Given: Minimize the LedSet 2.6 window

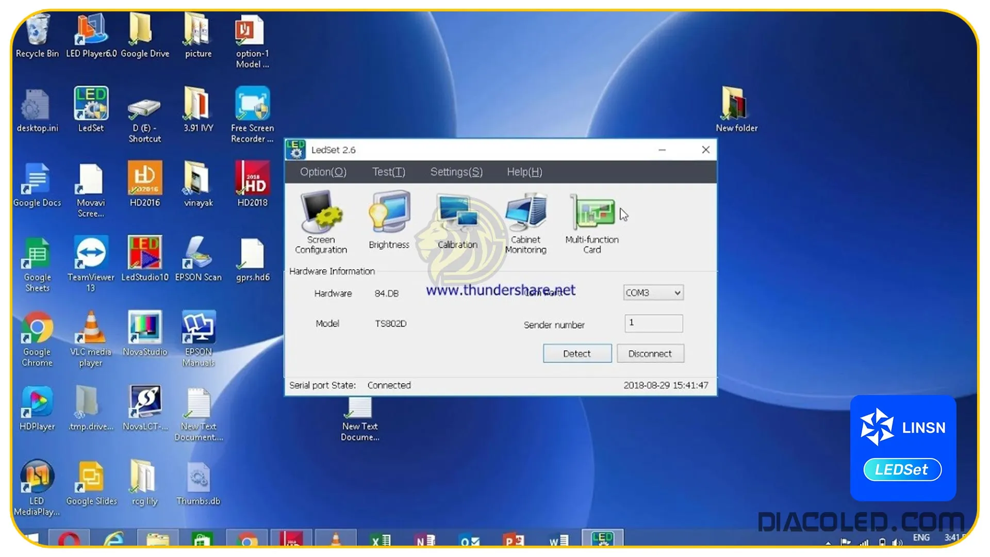Looking at the screenshot, I should click(662, 150).
